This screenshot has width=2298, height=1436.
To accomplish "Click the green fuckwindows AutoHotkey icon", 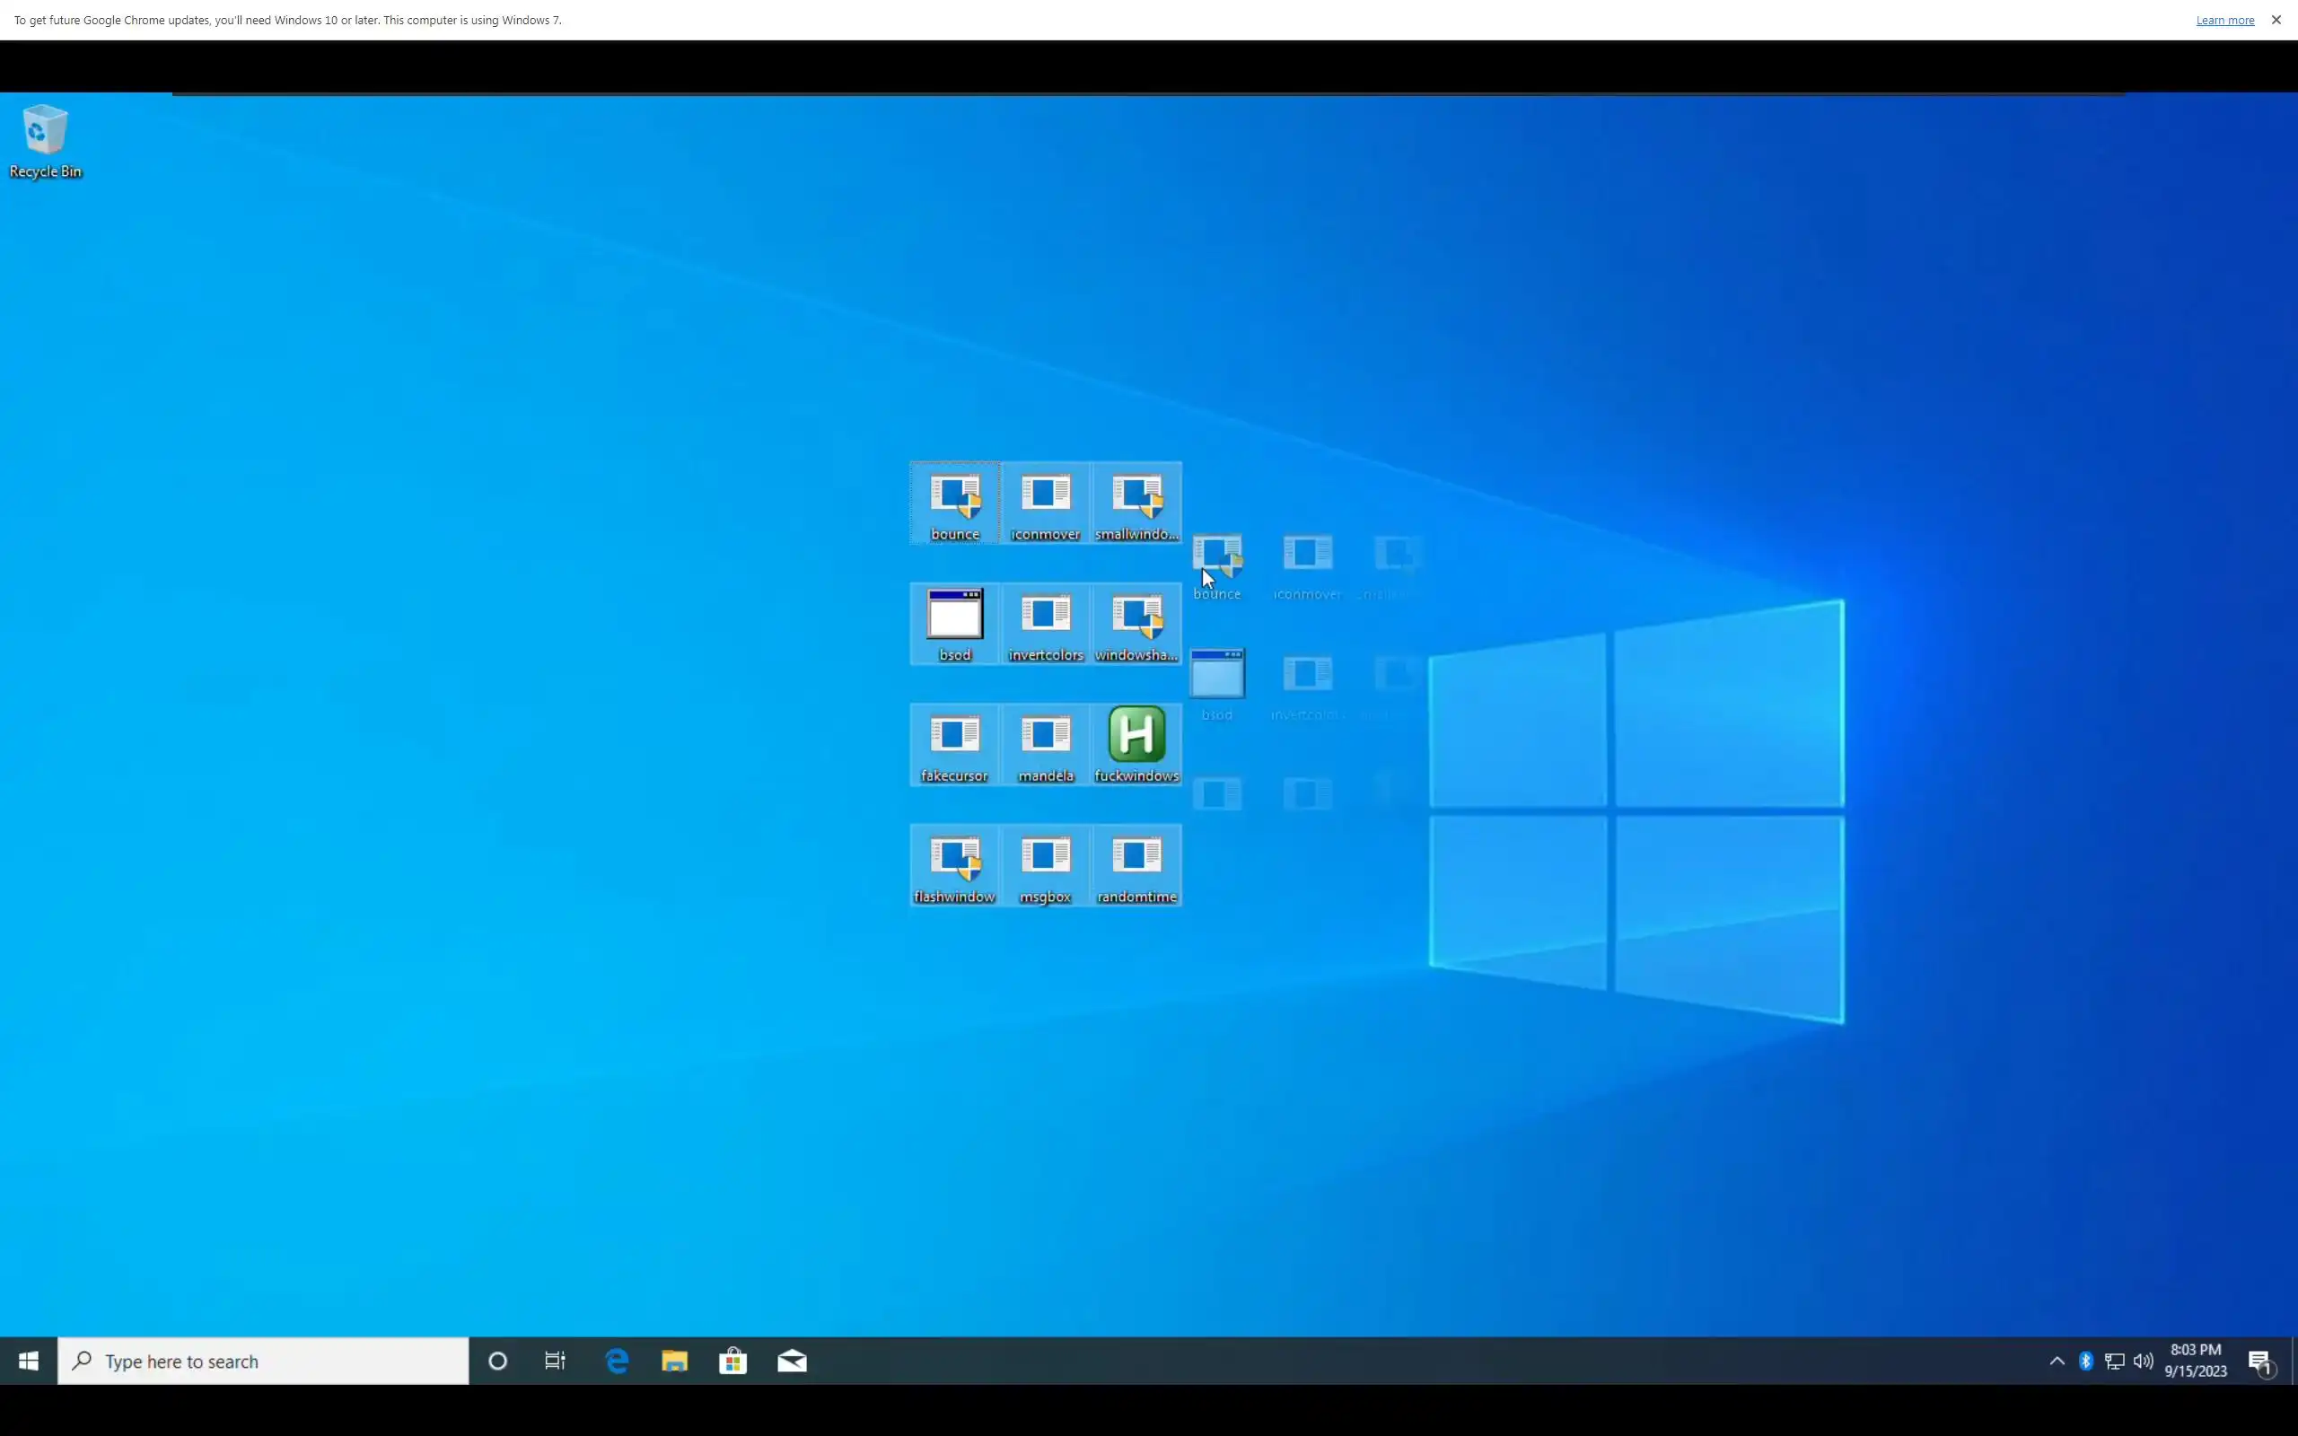I will pos(1136,734).
